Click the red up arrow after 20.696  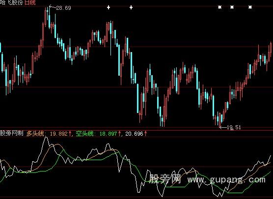[x=145, y=134]
